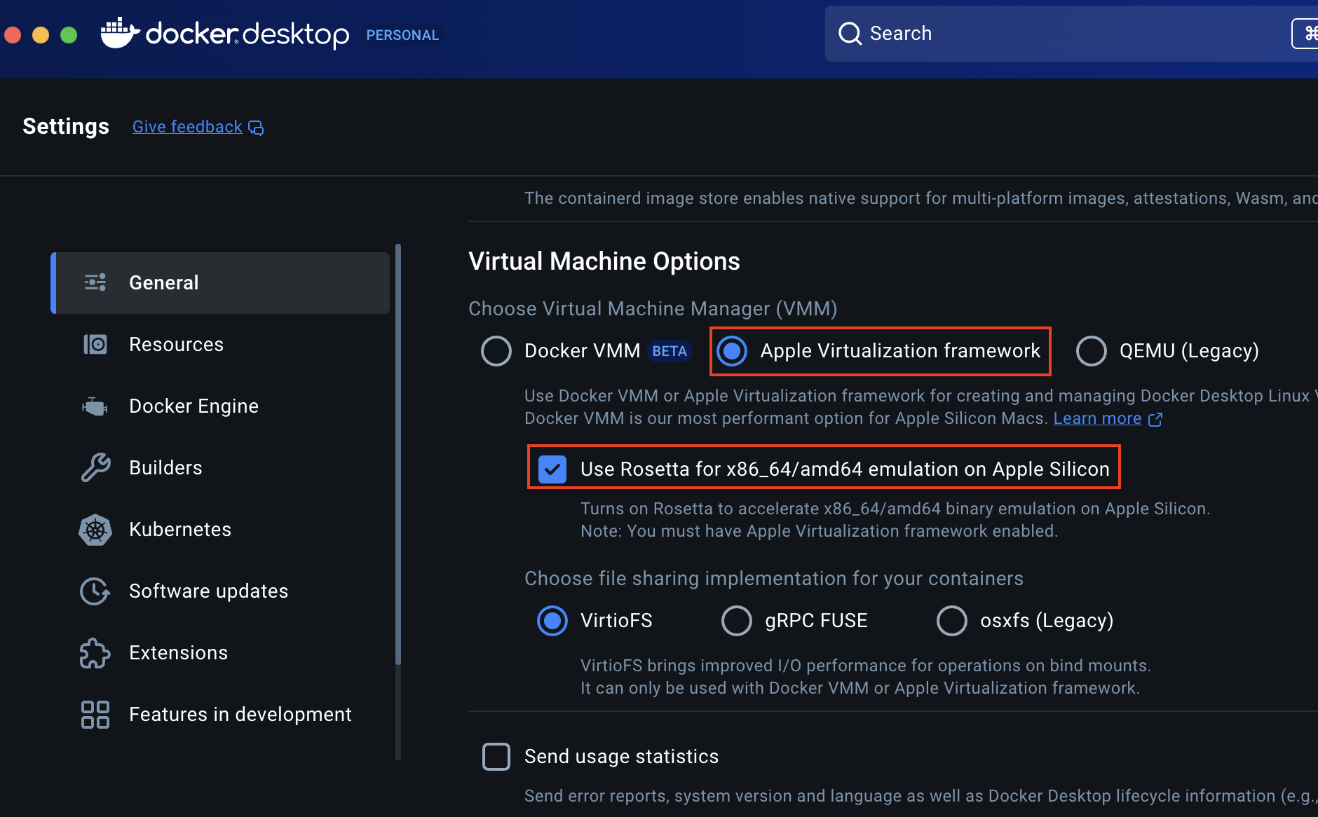Enable Send usage statistics checkbox

pos(496,757)
